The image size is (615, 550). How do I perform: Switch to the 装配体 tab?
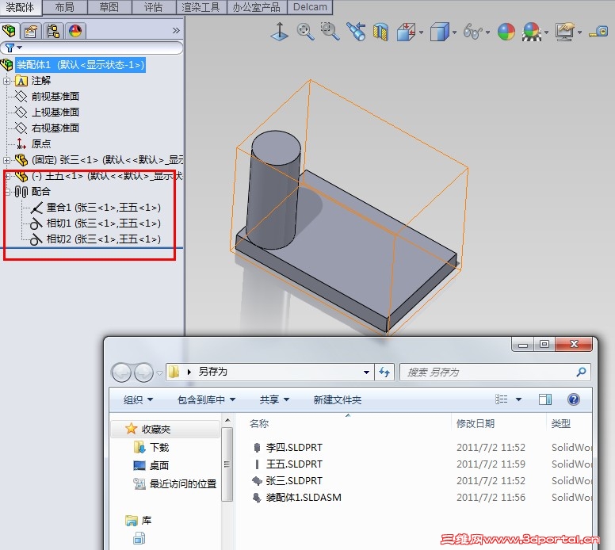click(20, 7)
